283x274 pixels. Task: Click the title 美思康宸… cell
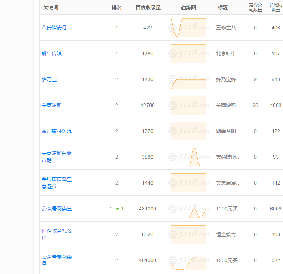(x=228, y=183)
